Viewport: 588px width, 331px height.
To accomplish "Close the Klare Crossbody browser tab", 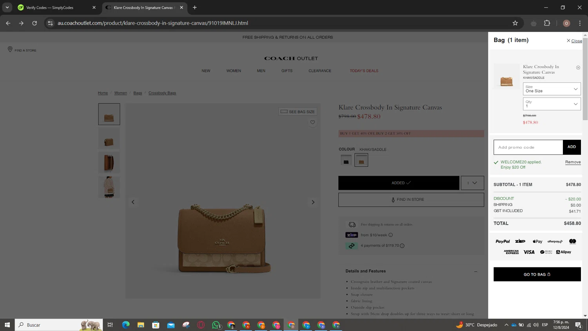I will click(181, 7).
